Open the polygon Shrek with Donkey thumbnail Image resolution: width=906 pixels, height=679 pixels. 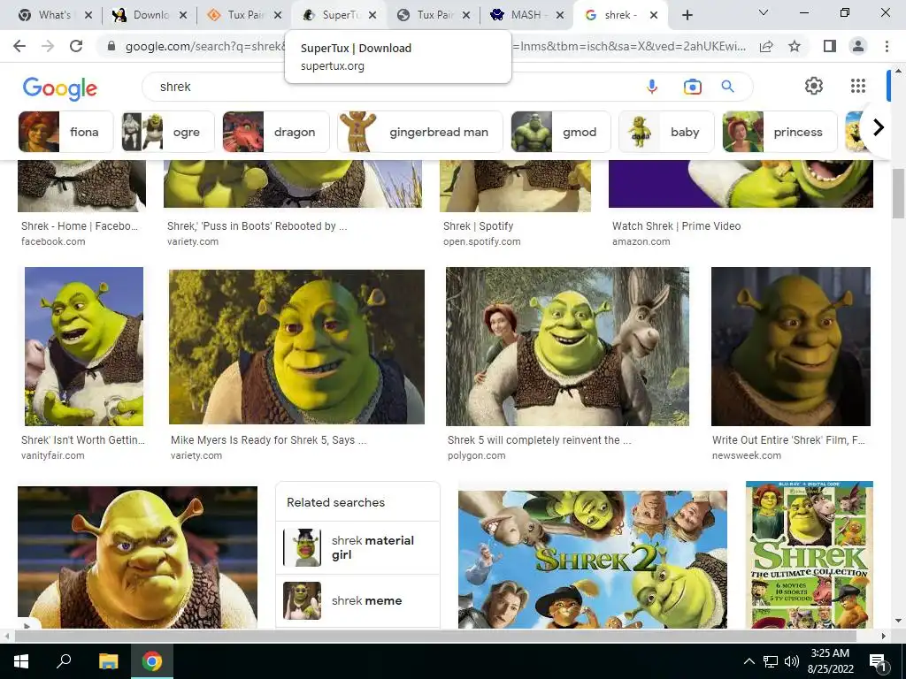(x=567, y=347)
